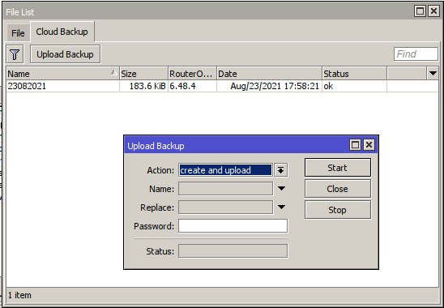This screenshot has width=444, height=308.
Task: Maximize the File List window
Action: pos(421,11)
